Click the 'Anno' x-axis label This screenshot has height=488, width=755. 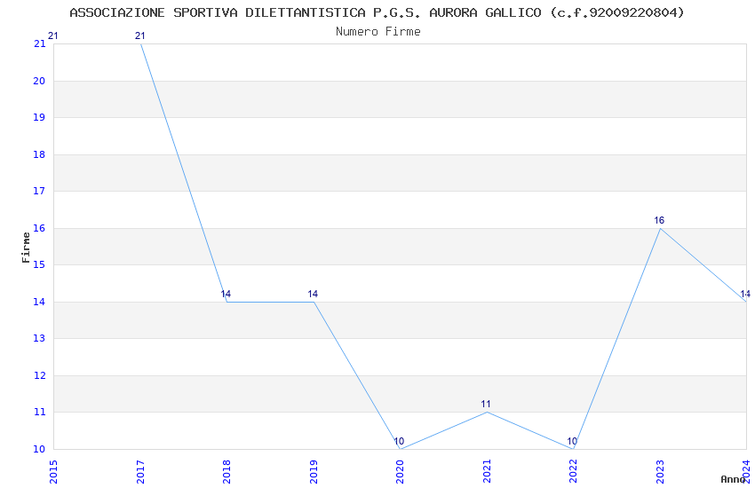click(733, 479)
